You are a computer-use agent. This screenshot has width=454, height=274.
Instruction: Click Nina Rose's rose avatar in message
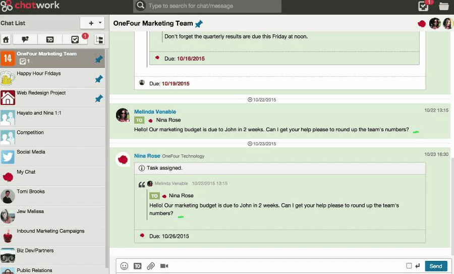[x=123, y=159]
